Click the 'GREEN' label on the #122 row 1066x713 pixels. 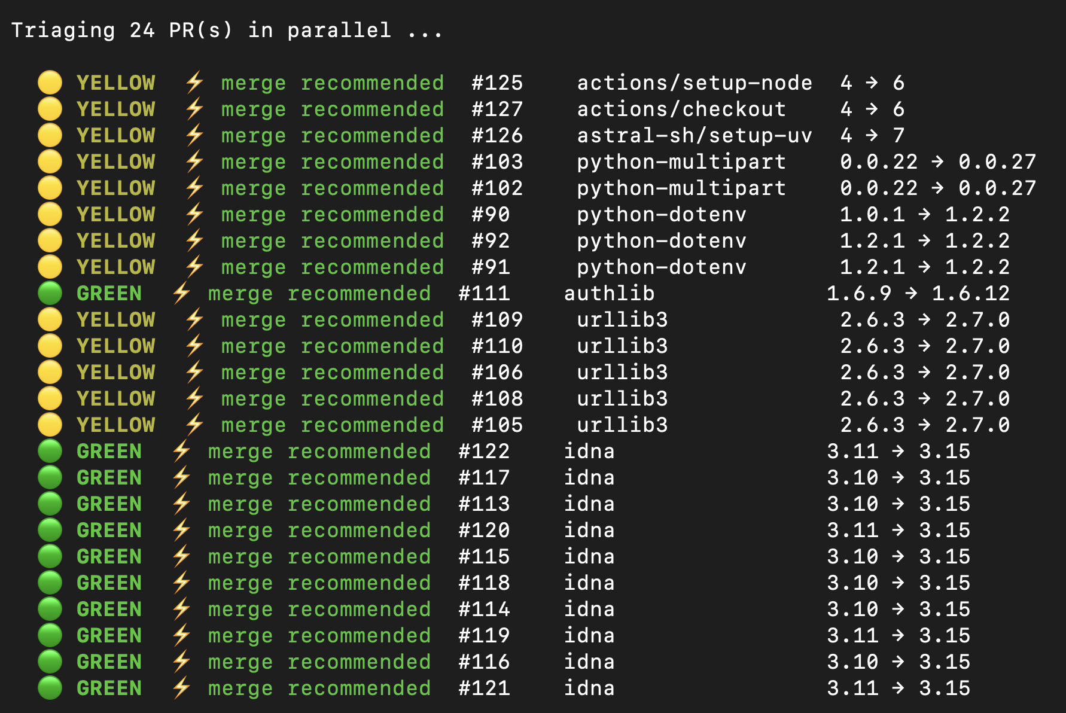click(x=109, y=451)
